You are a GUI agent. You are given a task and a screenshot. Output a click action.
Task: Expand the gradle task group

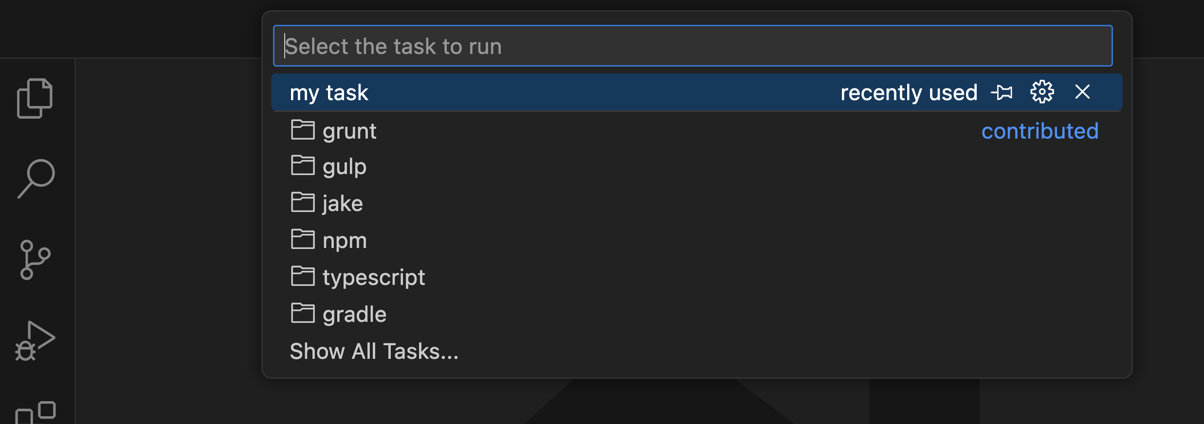point(354,314)
